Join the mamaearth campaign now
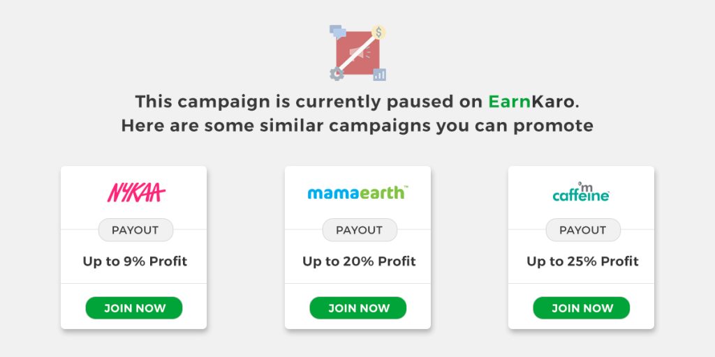 pyautogui.click(x=358, y=308)
